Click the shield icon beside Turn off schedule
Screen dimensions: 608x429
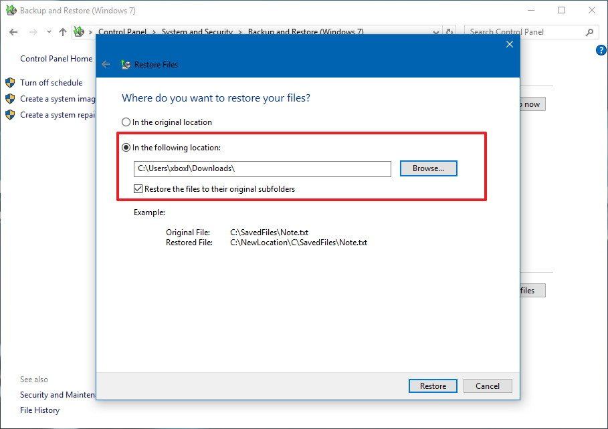[10, 82]
